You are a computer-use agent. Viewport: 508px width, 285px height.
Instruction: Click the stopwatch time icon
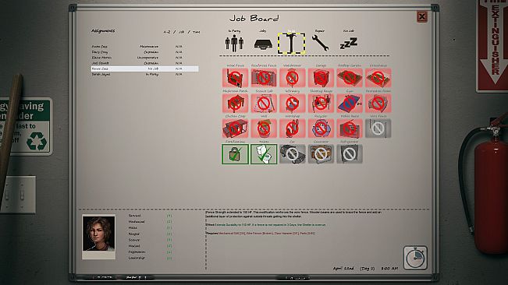pos(415,258)
